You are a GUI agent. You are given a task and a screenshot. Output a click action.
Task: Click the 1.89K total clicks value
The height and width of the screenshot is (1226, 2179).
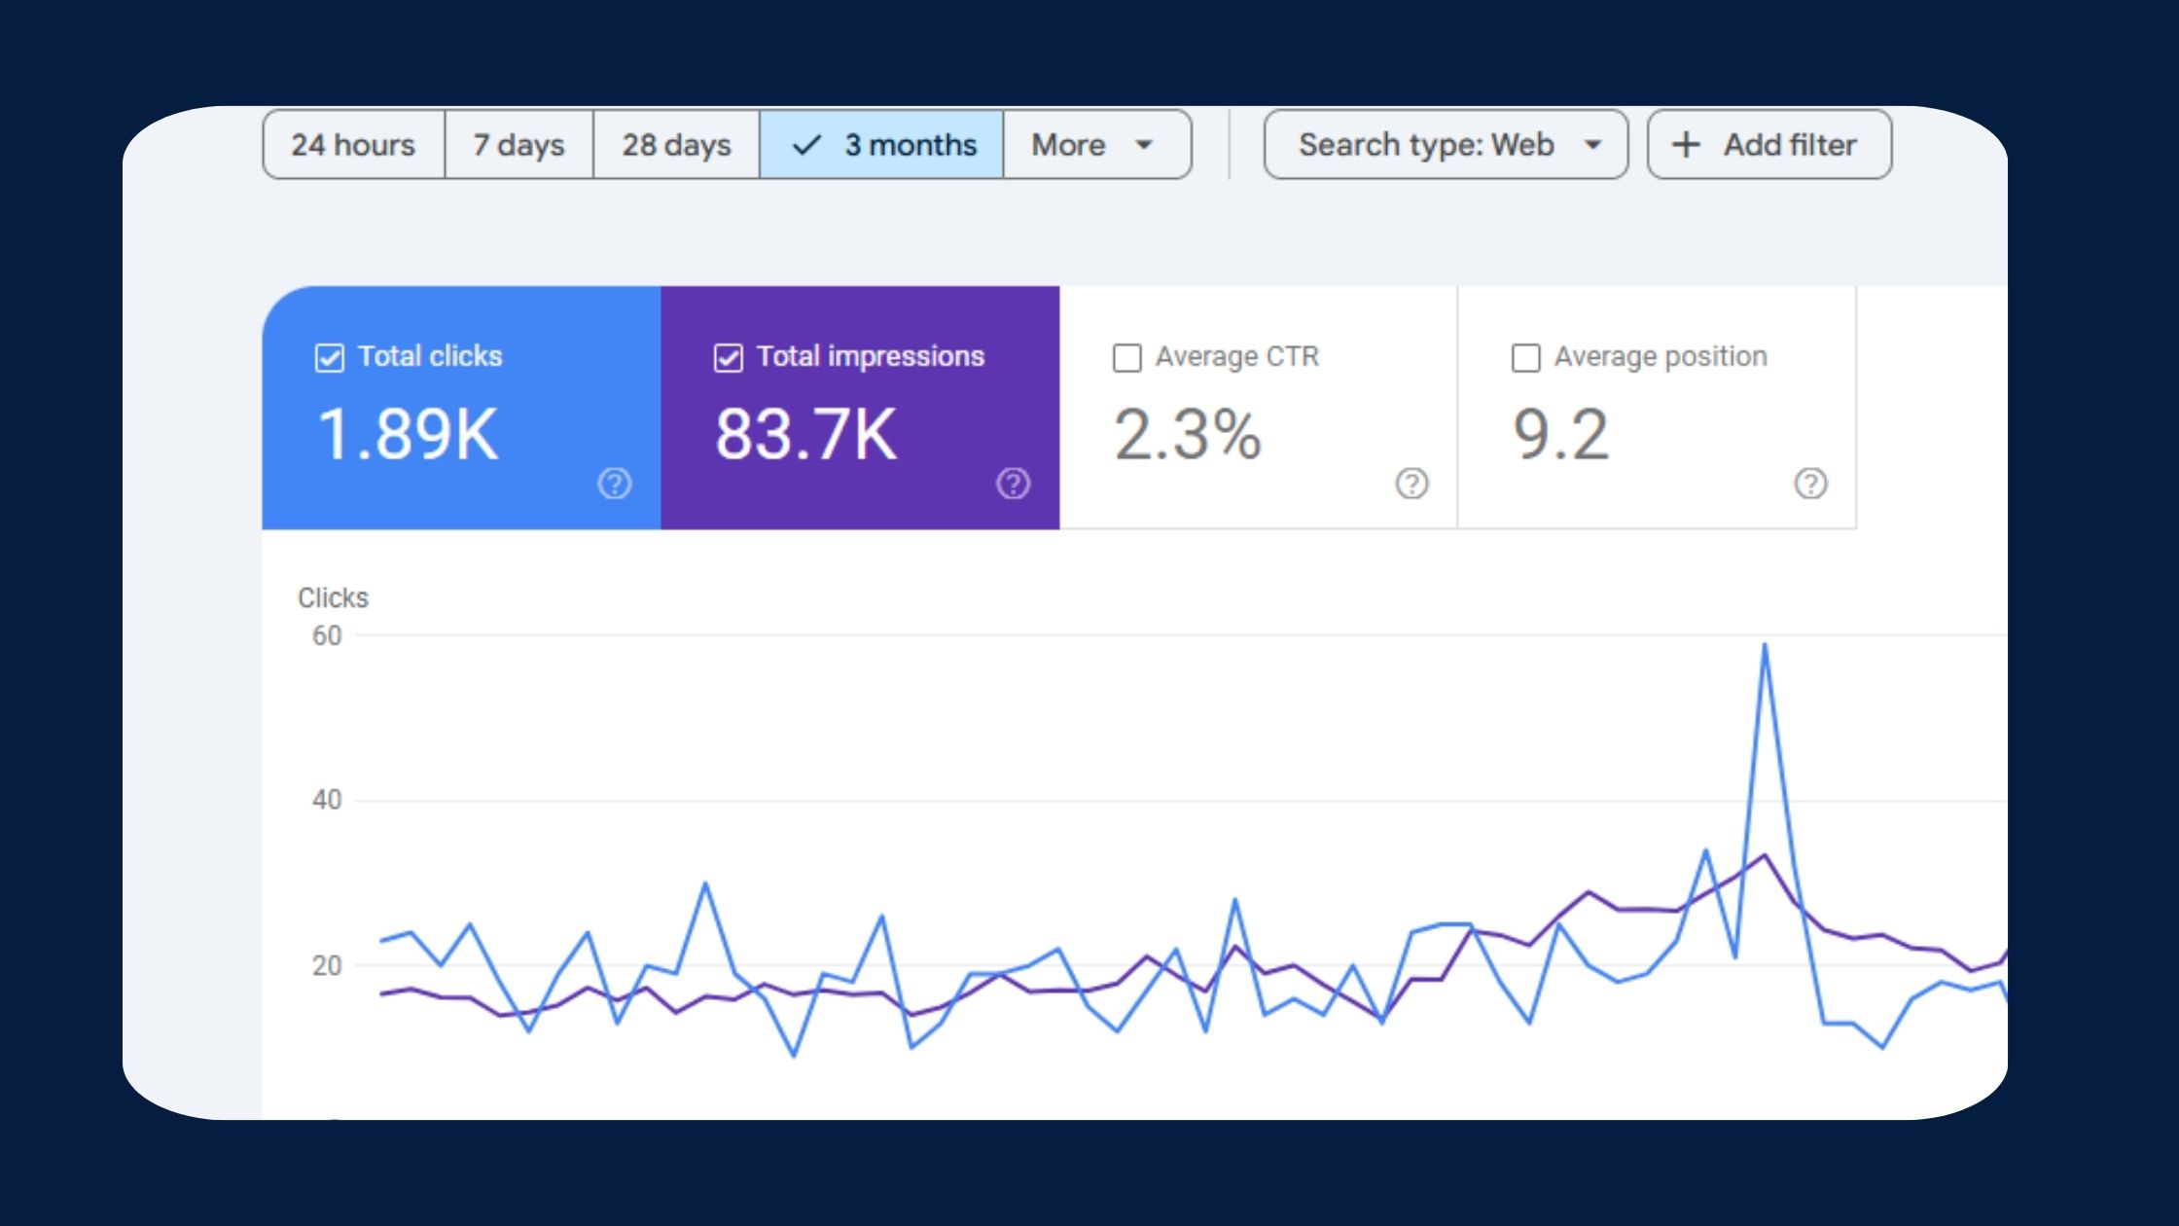click(408, 434)
